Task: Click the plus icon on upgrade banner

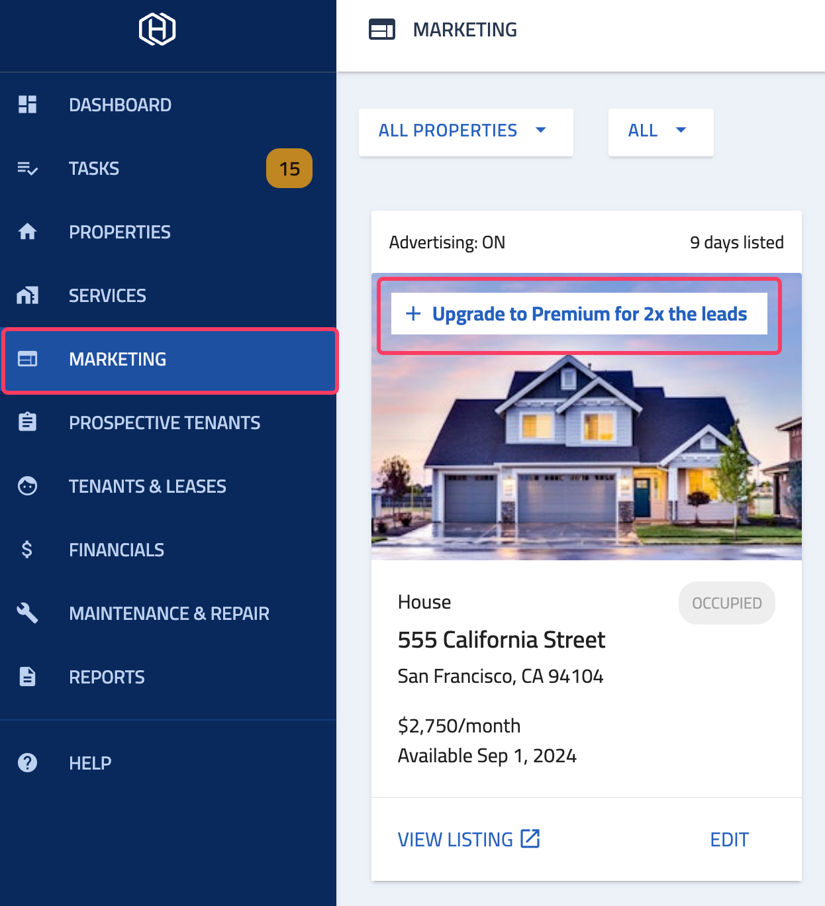Action: [413, 313]
